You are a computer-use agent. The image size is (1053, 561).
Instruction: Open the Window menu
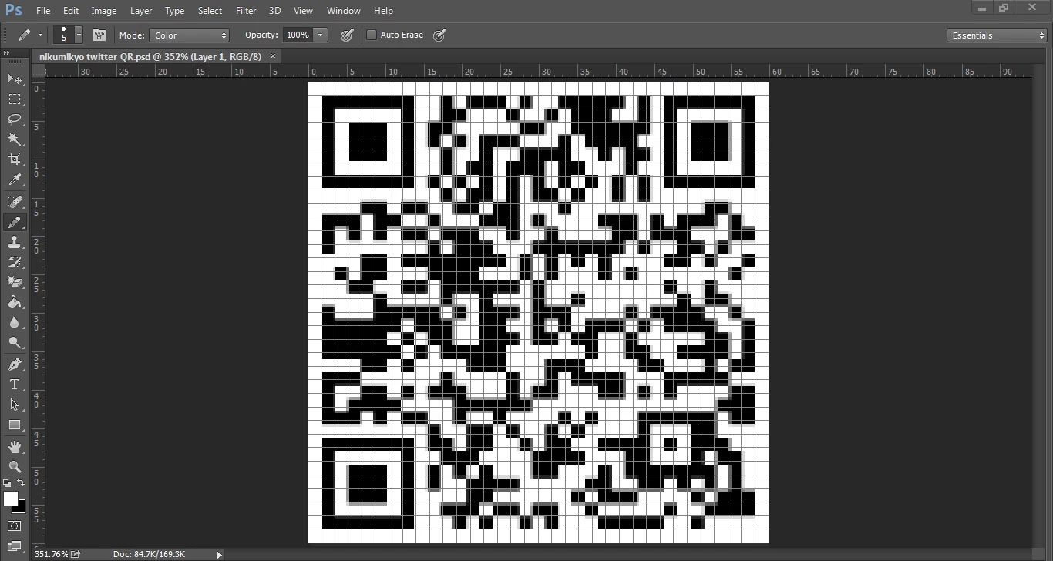(343, 11)
